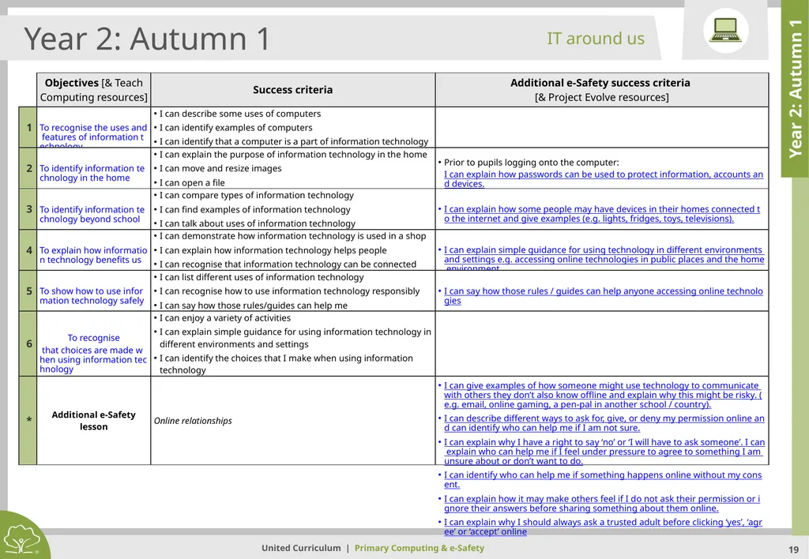Click 'I can recognise how to use information technology responsibly'

[x=289, y=291]
